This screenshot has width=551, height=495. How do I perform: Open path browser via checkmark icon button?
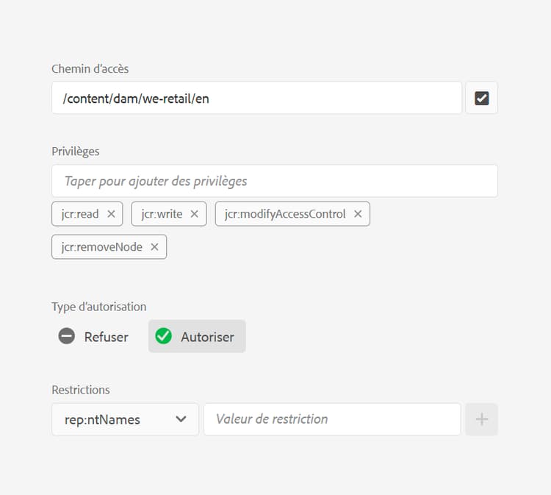[481, 98]
